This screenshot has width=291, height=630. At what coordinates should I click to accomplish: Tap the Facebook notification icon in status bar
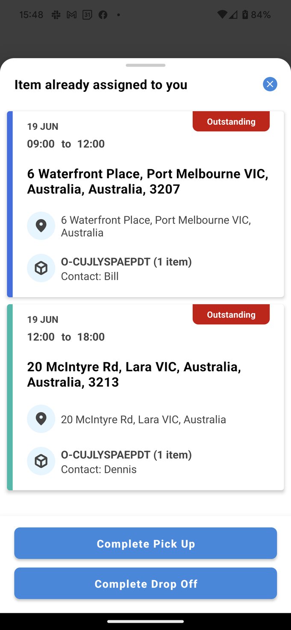click(103, 15)
